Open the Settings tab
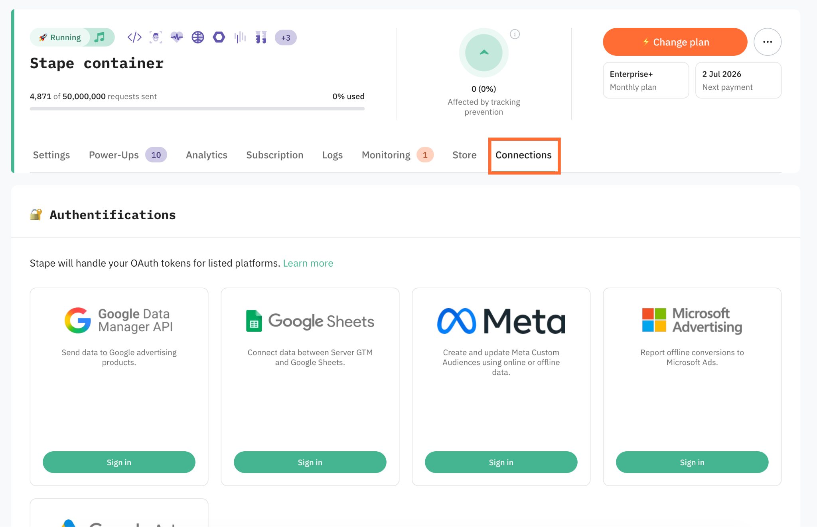Screen dimensions: 817x527 51,155
